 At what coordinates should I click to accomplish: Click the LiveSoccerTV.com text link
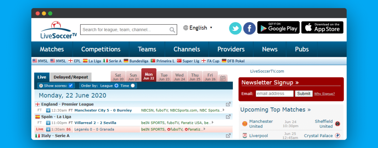(x=267, y=71)
